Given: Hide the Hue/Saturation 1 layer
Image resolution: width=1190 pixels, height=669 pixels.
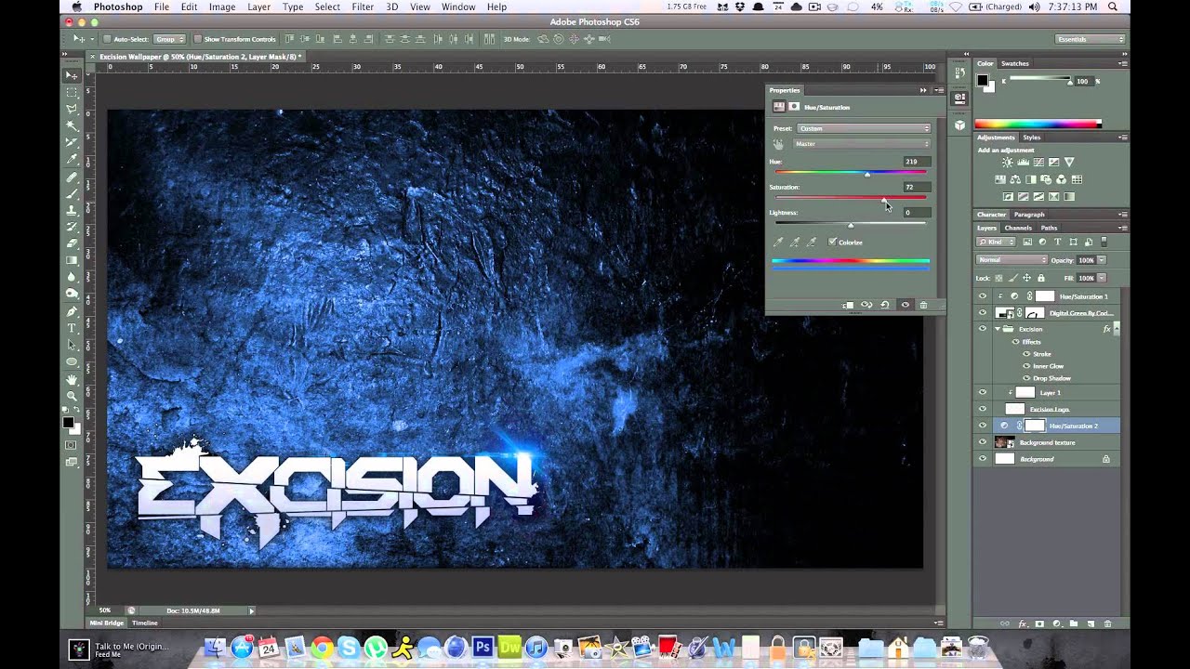Looking at the screenshot, I should coord(983,296).
